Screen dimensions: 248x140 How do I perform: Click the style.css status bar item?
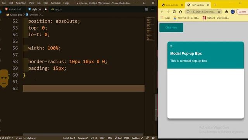30,138
